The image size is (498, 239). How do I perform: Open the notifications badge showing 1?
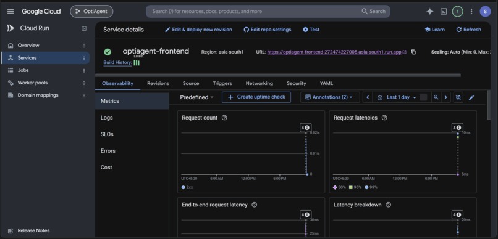pyautogui.click(x=457, y=12)
